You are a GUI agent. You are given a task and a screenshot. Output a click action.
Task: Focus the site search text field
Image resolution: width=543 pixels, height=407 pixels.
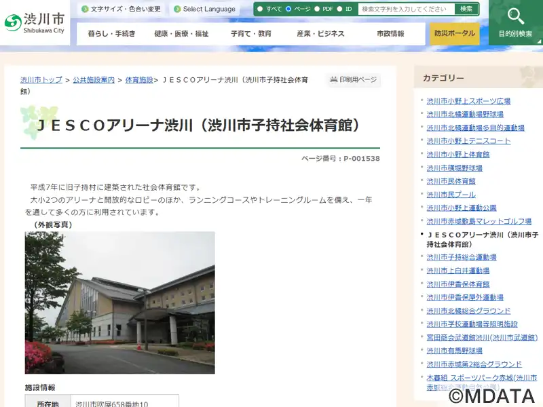[406, 9]
